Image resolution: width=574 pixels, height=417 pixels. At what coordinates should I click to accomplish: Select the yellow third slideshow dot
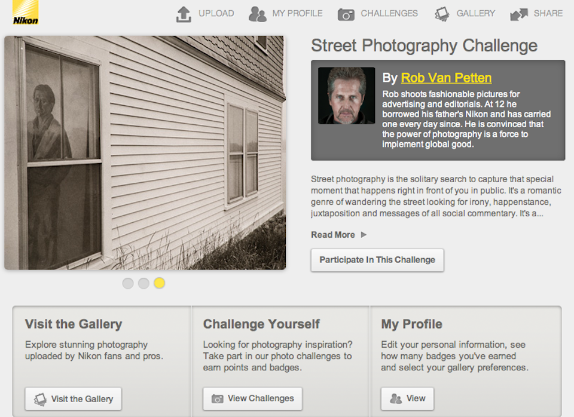tap(159, 283)
